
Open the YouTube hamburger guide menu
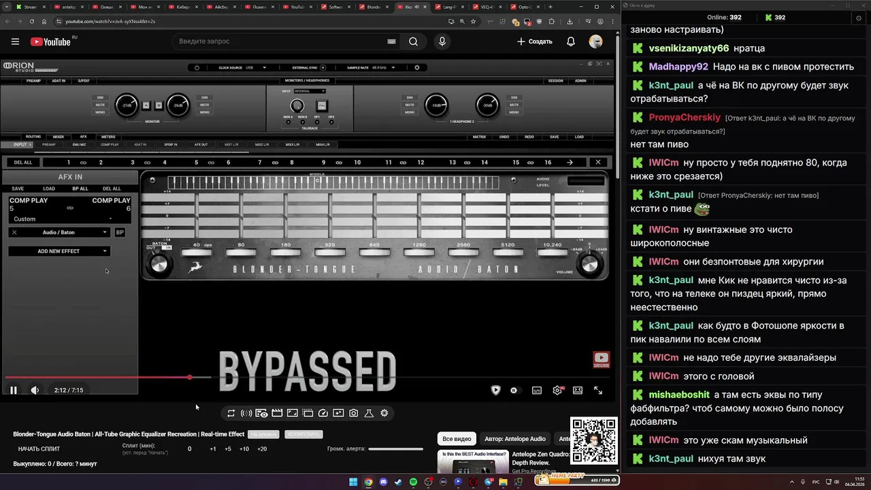click(x=15, y=42)
